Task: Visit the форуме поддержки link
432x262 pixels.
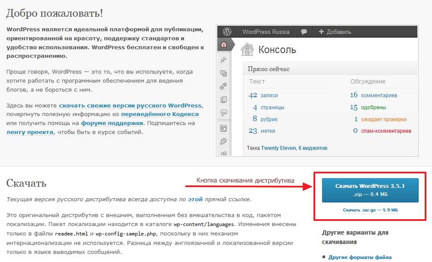Action: point(112,123)
